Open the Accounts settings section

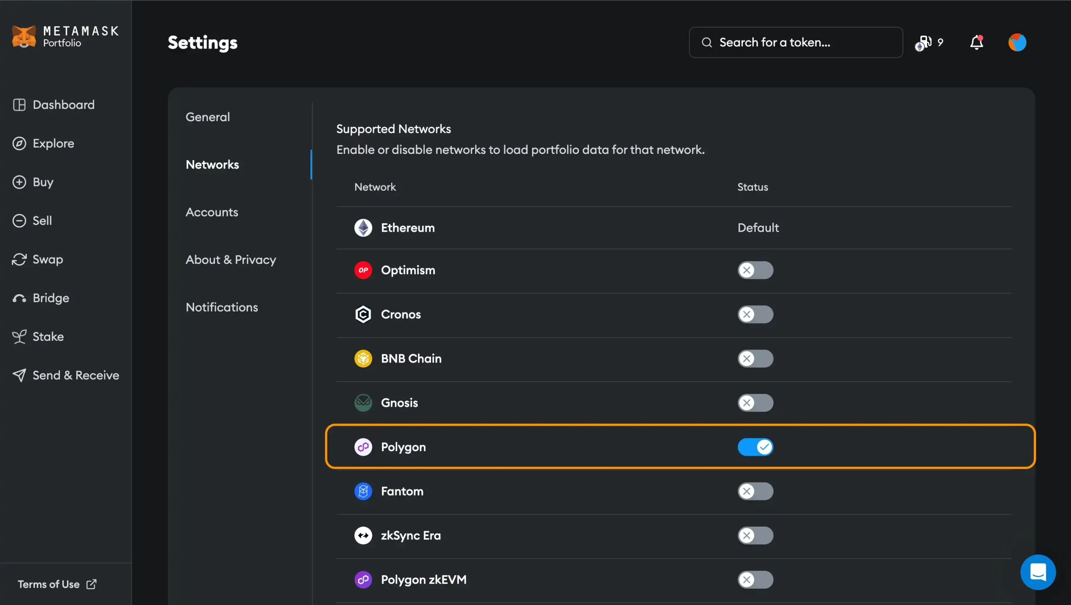(211, 212)
